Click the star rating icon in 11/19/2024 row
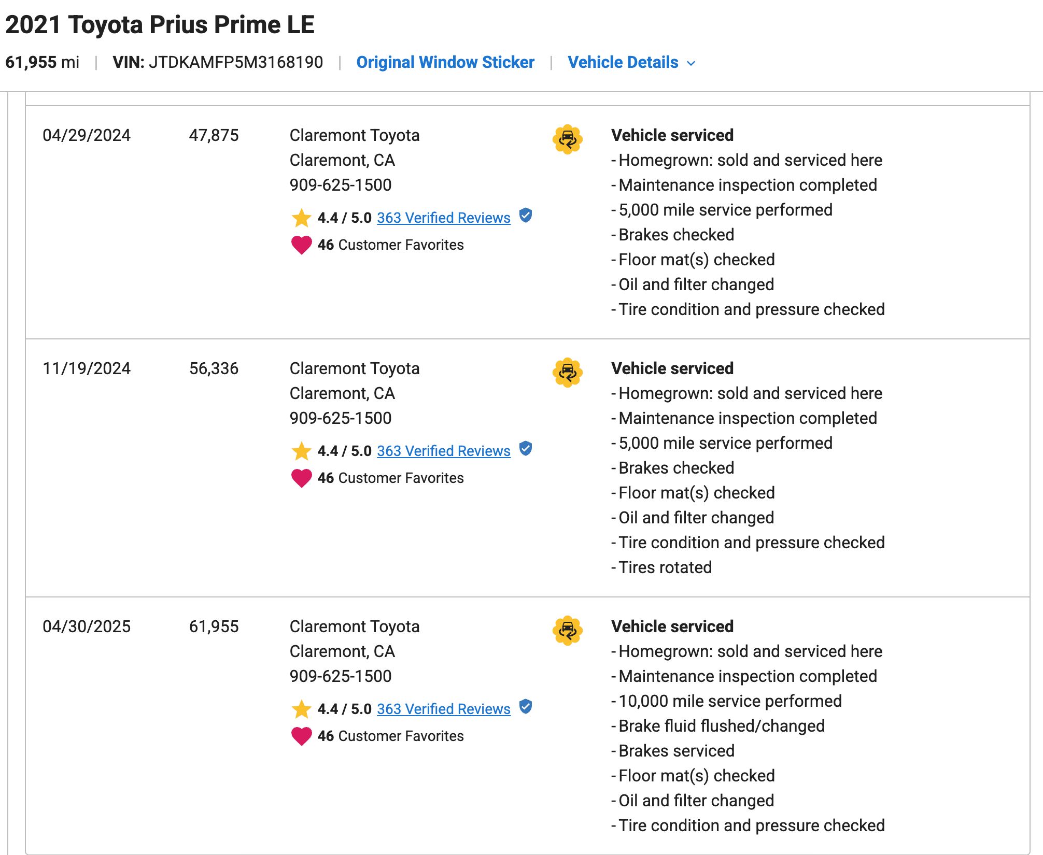The width and height of the screenshot is (1043, 855). 301,451
